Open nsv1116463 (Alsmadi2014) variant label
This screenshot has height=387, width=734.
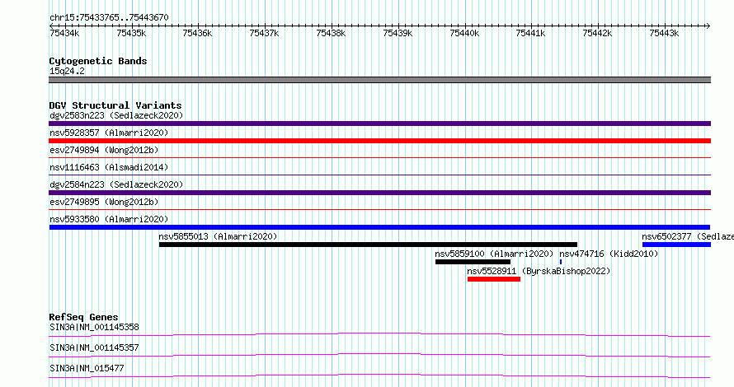click(109, 167)
